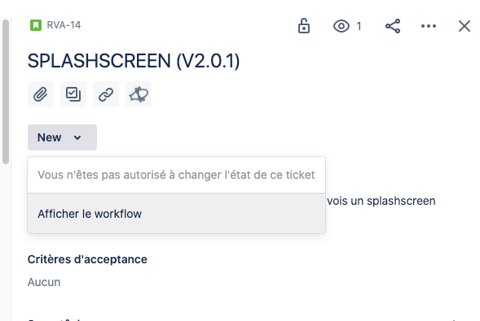Click the Critères d'acceptance label
The width and height of the screenshot is (480, 321).
tap(87, 259)
